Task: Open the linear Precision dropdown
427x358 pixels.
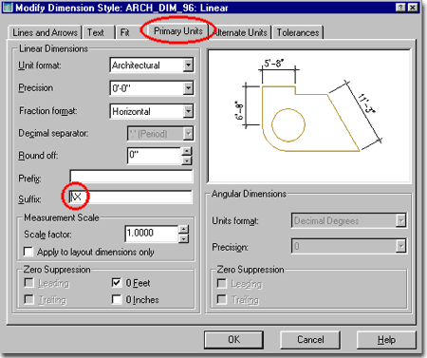Action: tap(188, 88)
